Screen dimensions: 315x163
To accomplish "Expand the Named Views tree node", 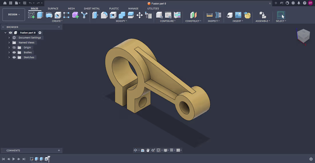I will (x=9, y=43).
